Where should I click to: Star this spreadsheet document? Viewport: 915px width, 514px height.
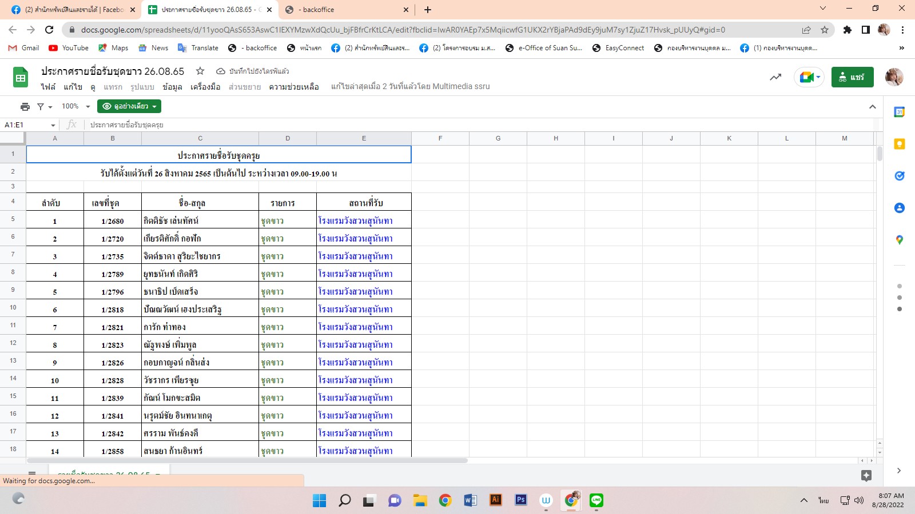[x=200, y=71]
